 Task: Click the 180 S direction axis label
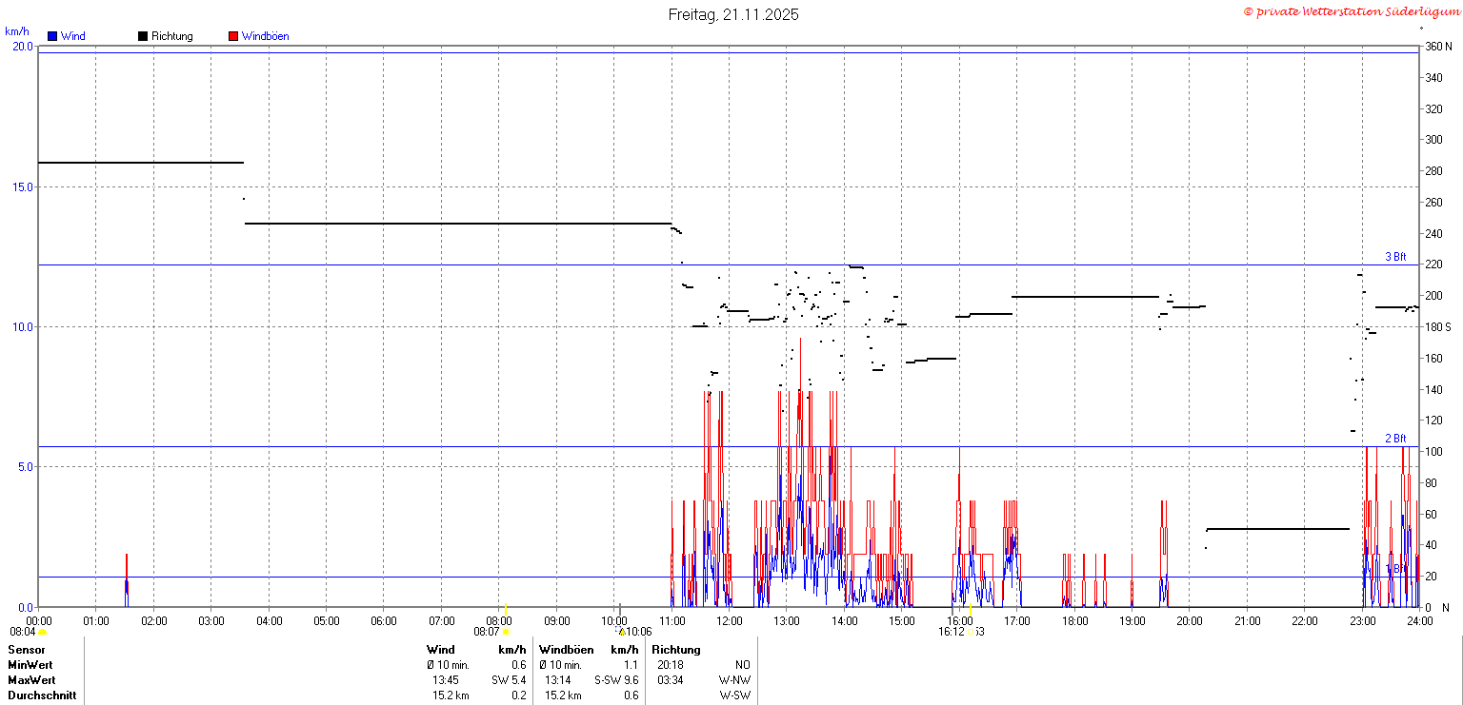(1437, 327)
